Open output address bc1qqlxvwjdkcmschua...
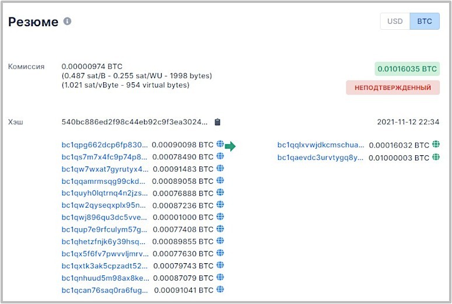This screenshot has width=452, height=304. pyautogui.click(x=321, y=145)
